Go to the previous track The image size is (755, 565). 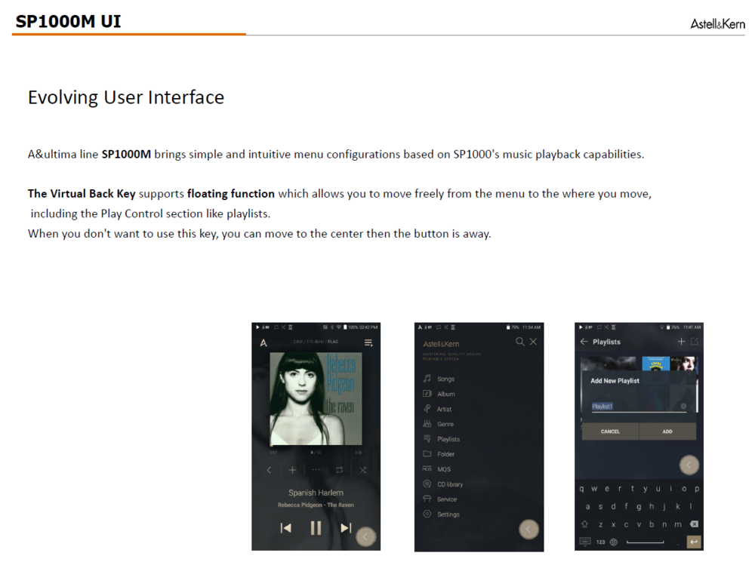click(x=285, y=528)
